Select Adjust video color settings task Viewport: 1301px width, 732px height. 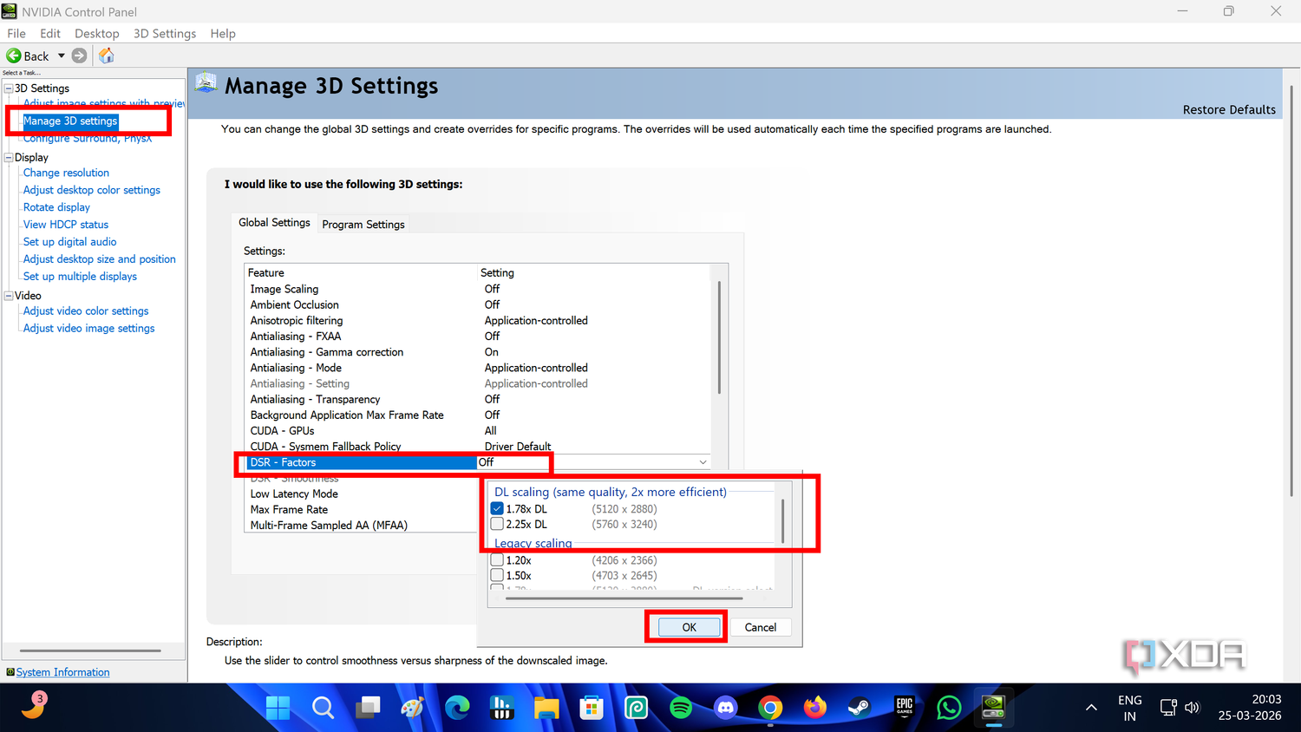(86, 311)
